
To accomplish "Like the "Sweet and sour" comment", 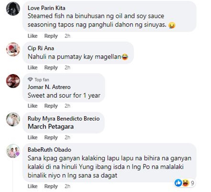I will coord(32,106).
